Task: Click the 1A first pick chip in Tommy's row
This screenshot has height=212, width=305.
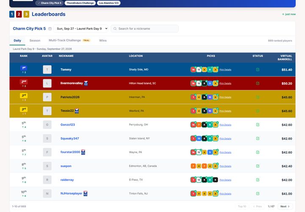Action: [x=193, y=70]
